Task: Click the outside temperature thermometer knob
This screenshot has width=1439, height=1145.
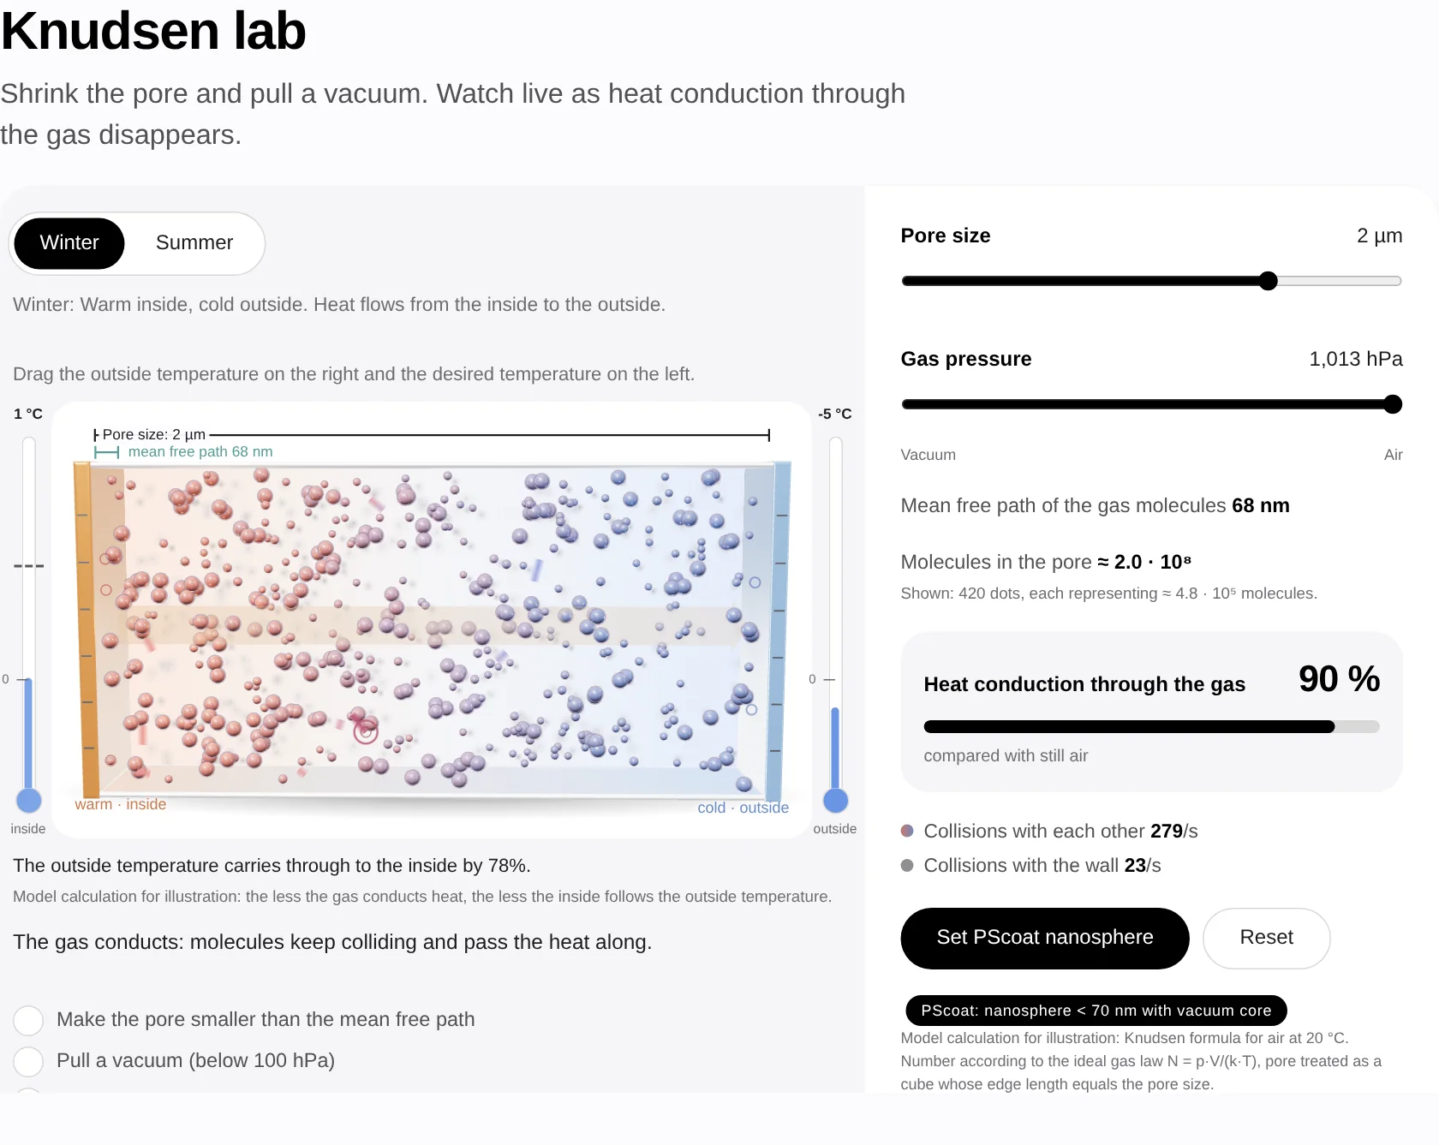Action: coord(835,801)
